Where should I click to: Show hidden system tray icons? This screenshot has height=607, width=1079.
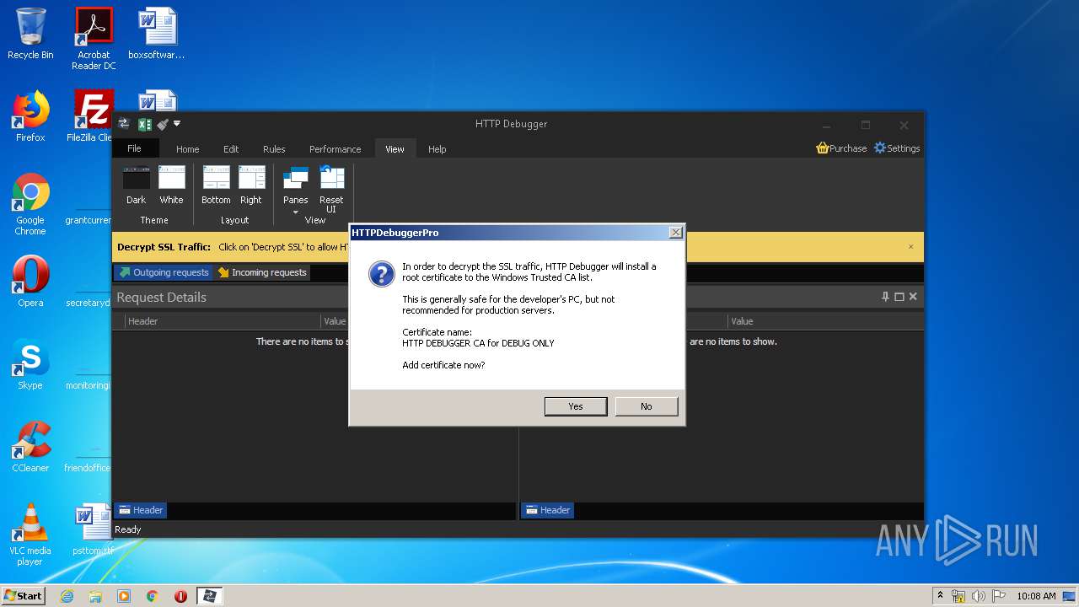pyautogui.click(x=941, y=596)
